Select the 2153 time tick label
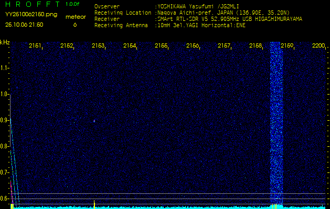Screen dimensions: 330x209 [x=98, y=46]
